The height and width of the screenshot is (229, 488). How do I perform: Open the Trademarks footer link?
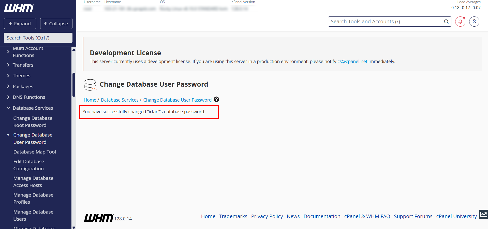233,216
